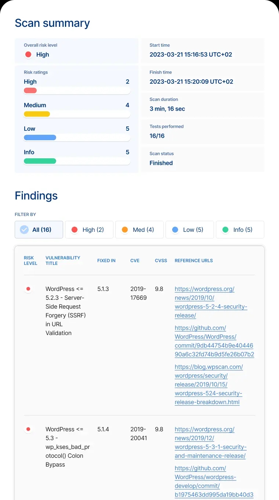The width and height of the screenshot is (279, 500).
Task: Filter findings by Med (4)
Action: pyautogui.click(x=139, y=230)
